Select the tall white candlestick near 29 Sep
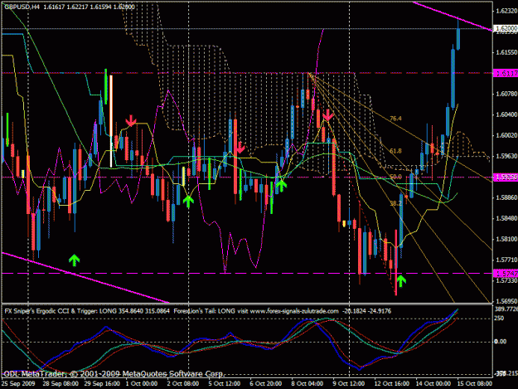Screen dimensions: 518x389 pyautogui.click(x=111, y=121)
